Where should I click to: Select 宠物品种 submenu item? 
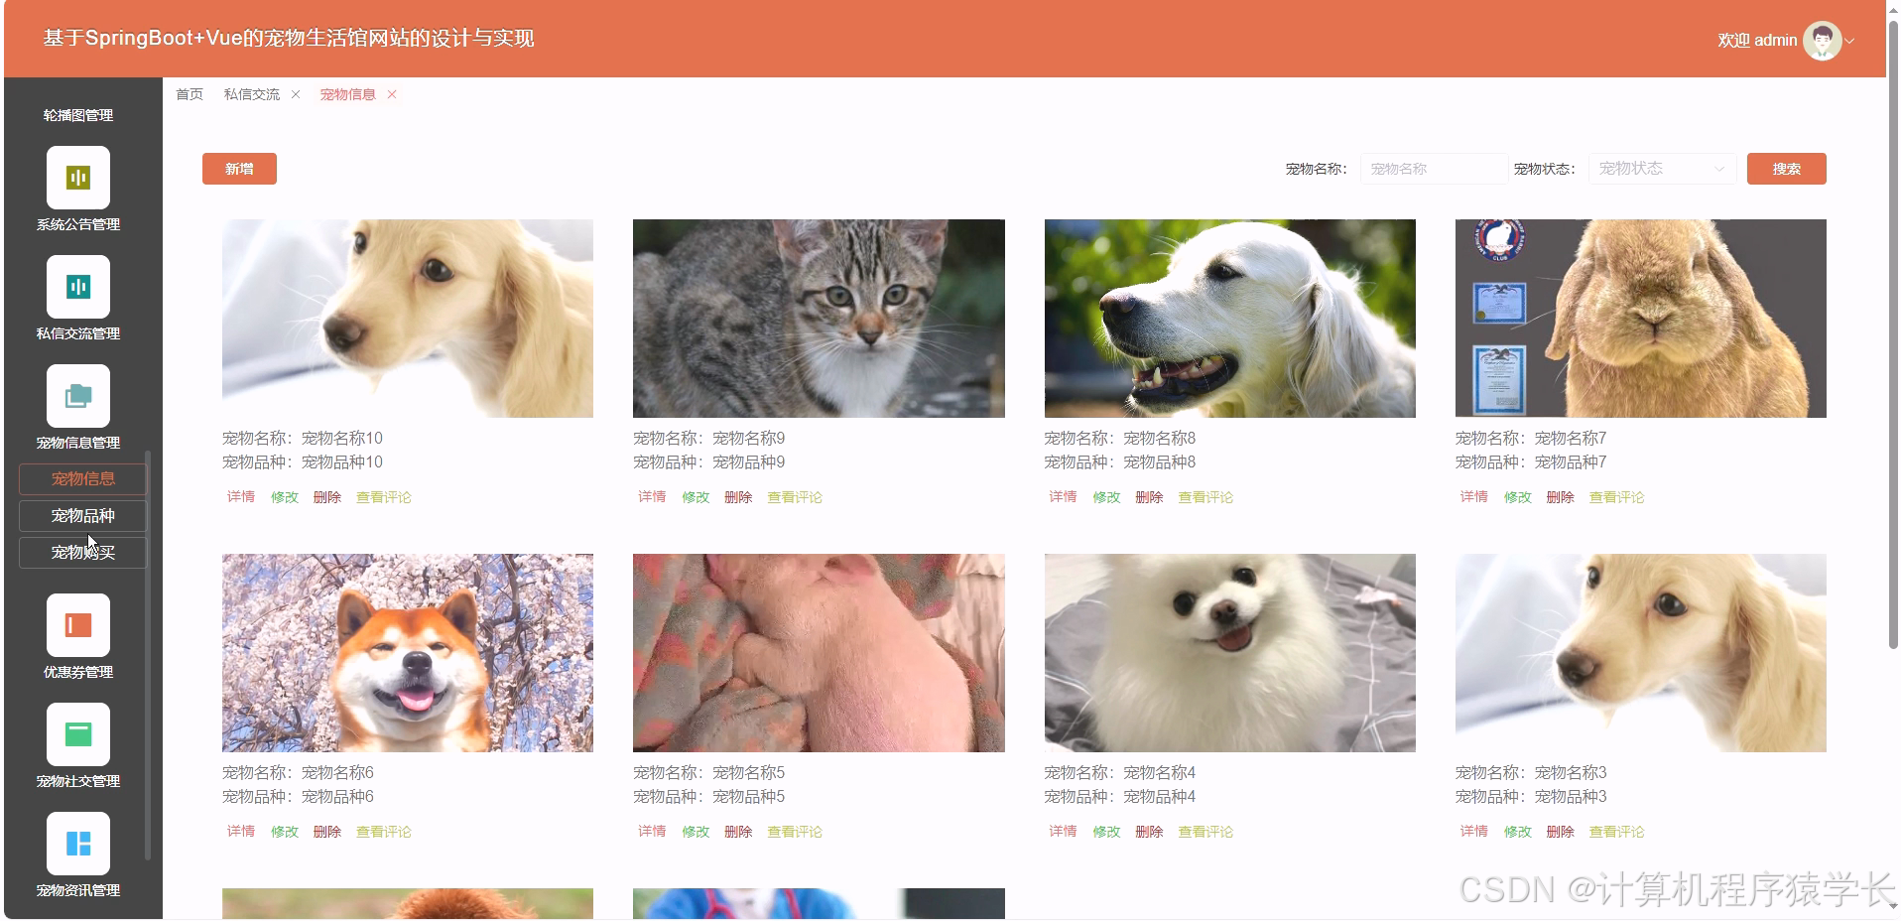tap(83, 516)
